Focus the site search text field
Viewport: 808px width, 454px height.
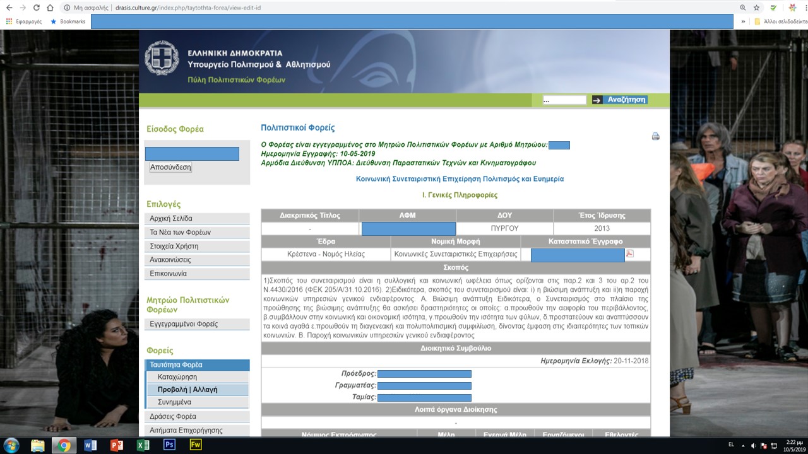[x=564, y=100]
